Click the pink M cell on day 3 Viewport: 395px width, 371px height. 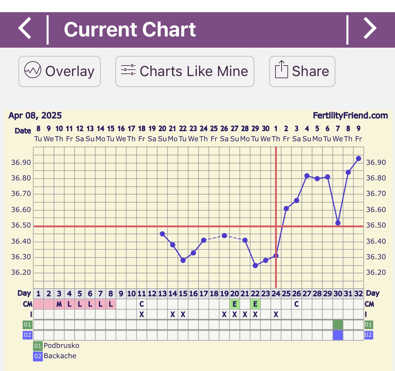pyautogui.click(x=59, y=304)
